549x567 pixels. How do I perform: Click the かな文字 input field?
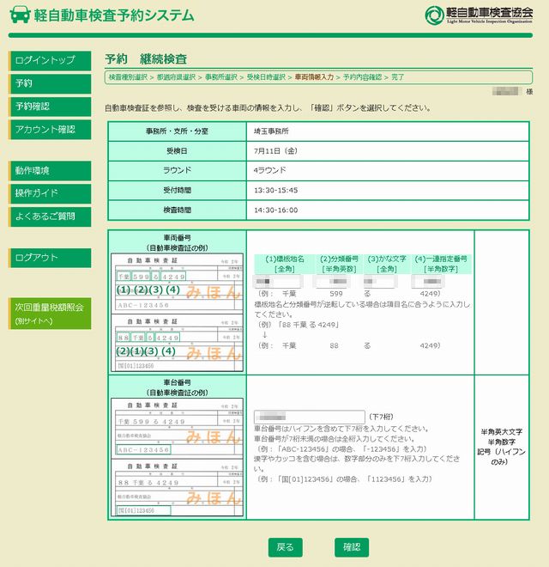(x=378, y=281)
